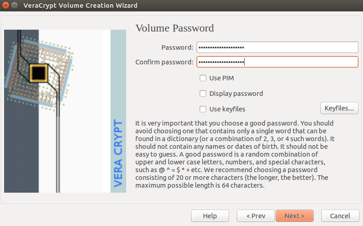The image size is (363, 226).
Task: Minimize the wizard using the gray window button
Action: click(14, 5)
